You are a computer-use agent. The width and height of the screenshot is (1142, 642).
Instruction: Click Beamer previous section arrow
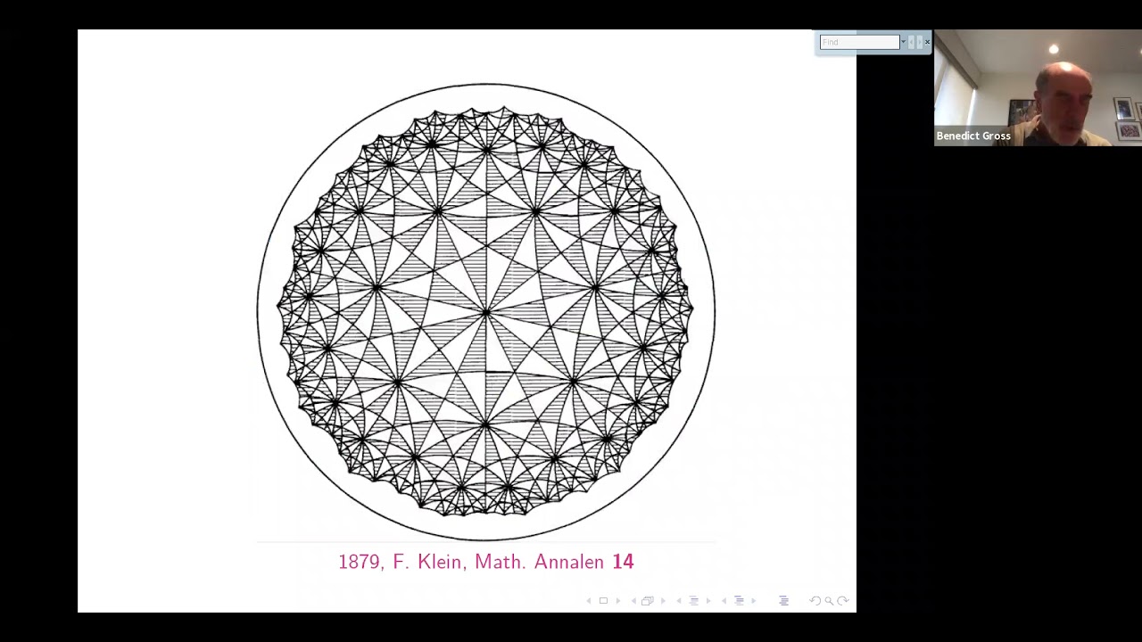click(724, 601)
